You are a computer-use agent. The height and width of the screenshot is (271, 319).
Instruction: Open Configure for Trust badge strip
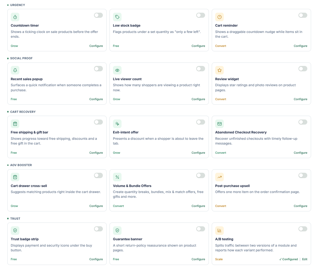click(x=96, y=259)
